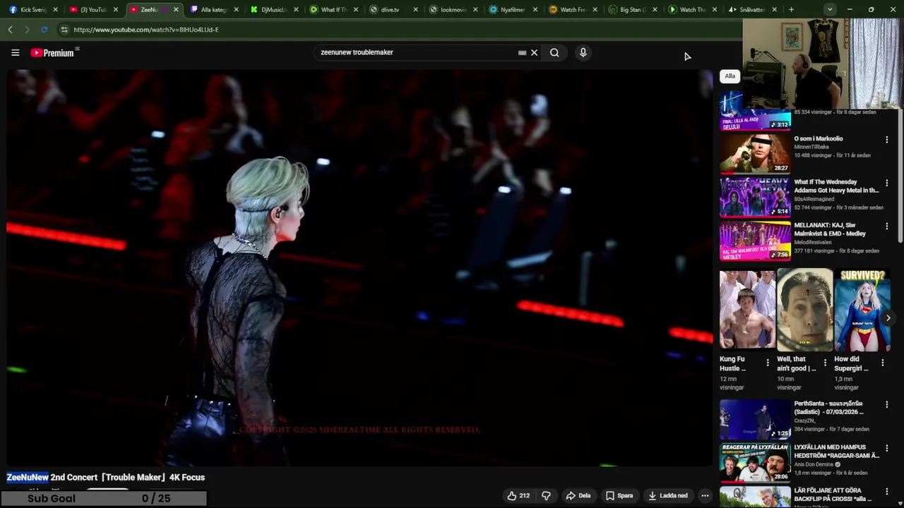Viewport: 904px width, 508px height.
Task: Close the Snälvatten tab
Action: [x=775, y=10]
